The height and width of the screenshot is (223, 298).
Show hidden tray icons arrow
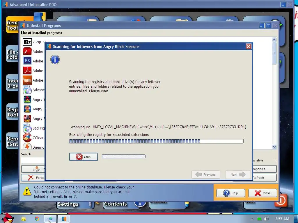(252, 219)
